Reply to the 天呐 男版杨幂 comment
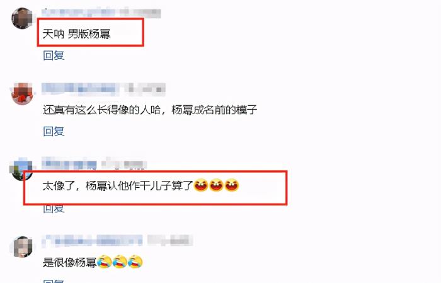The height and width of the screenshot is (283, 441). click(54, 55)
